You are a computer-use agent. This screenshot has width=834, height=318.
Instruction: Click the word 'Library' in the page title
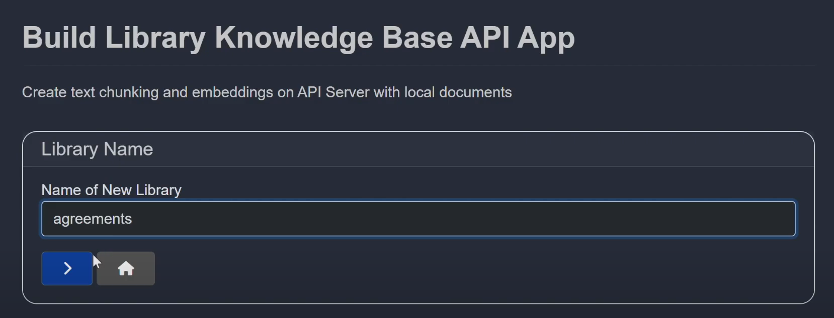click(155, 38)
